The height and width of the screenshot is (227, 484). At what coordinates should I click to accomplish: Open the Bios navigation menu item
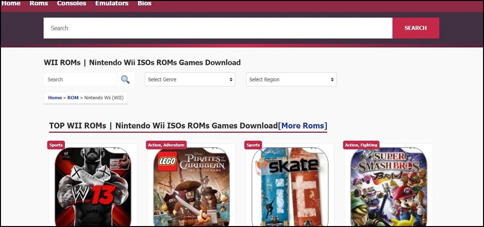pyautogui.click(x=144, y=3)
